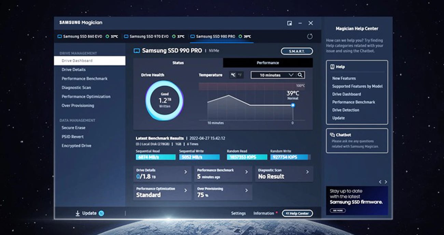Click the next banner arrow in Help Center
The image size is (444, 235).
pyautogui.click(x=386, y=182)
